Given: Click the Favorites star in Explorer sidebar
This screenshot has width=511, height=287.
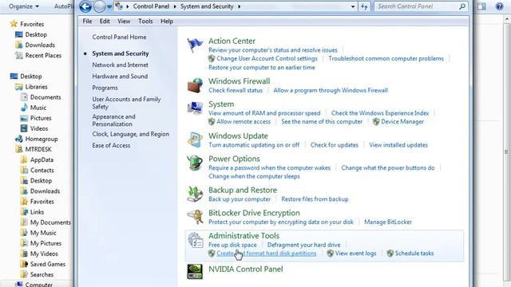Looking at the screenshot, I should [14, 24].
